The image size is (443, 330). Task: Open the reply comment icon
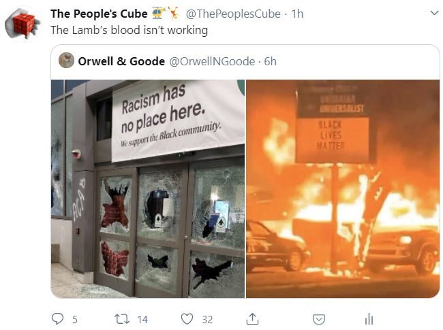(x=57, y=318)
